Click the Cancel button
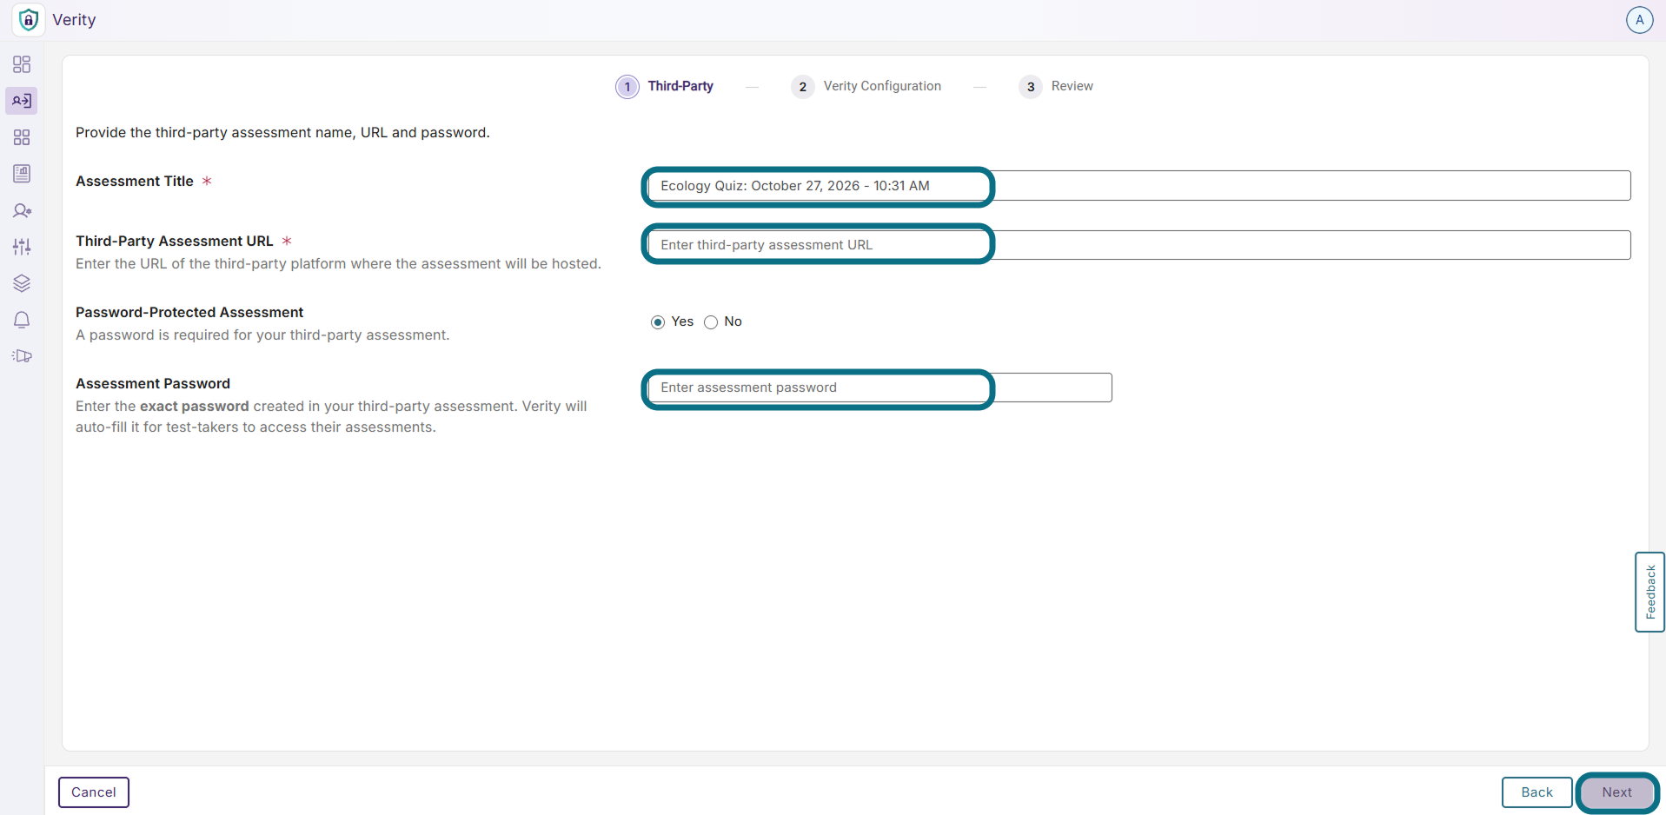The height and width of the screenshot is (815, 1666). 94,792
